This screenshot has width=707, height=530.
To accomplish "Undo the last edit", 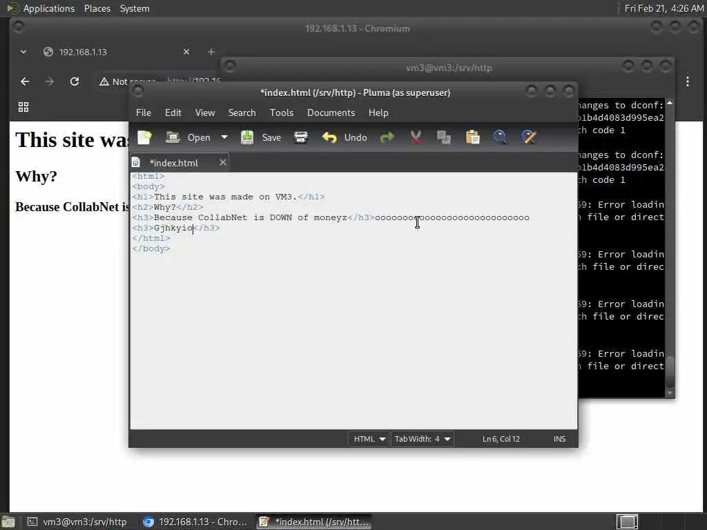I will tap(344, 137).
